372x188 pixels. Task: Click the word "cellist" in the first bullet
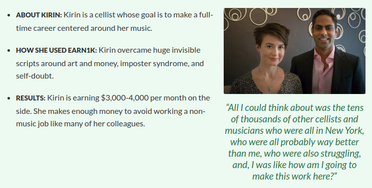[105, 15]
